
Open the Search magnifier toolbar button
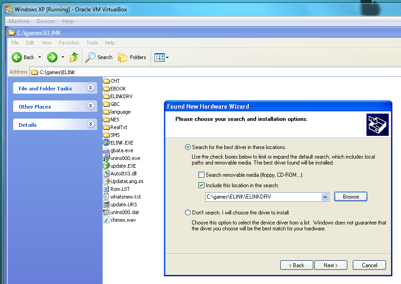coord(99,57)
